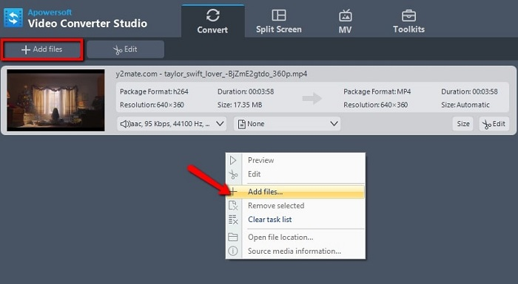Click the Preview play triangle icon
This screenshot has height=284, width=518.
click(233, 161)
